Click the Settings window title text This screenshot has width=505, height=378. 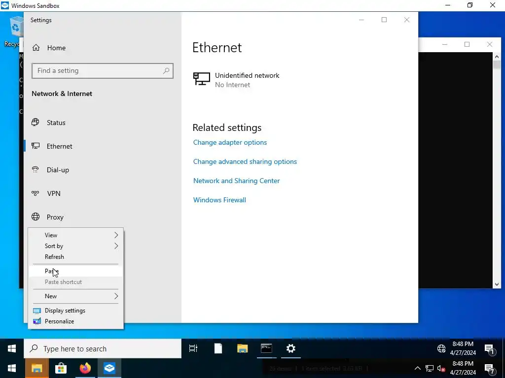click(x=41, y=20)
